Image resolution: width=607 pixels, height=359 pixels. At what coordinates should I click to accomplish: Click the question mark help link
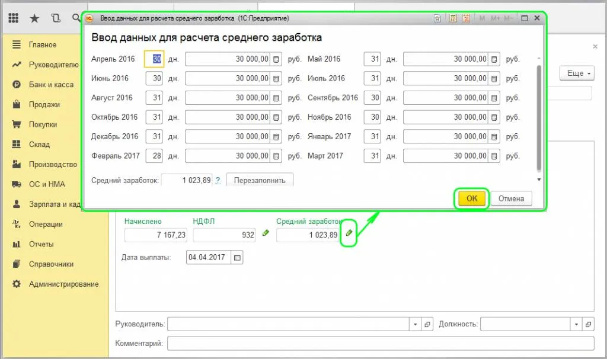click(x=218, y=180)
